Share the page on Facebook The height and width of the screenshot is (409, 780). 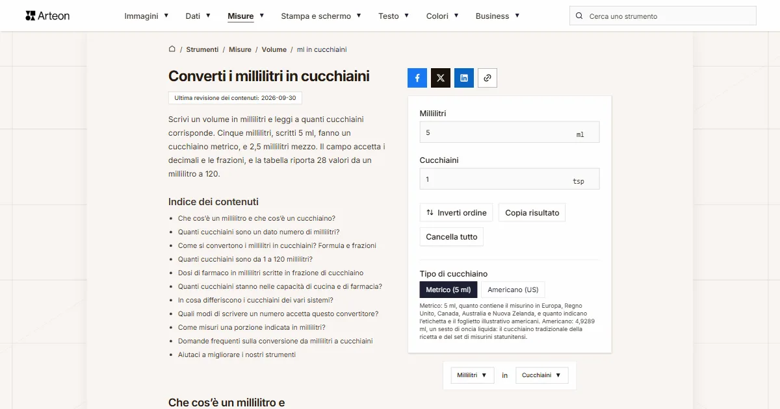click(417, 78)
